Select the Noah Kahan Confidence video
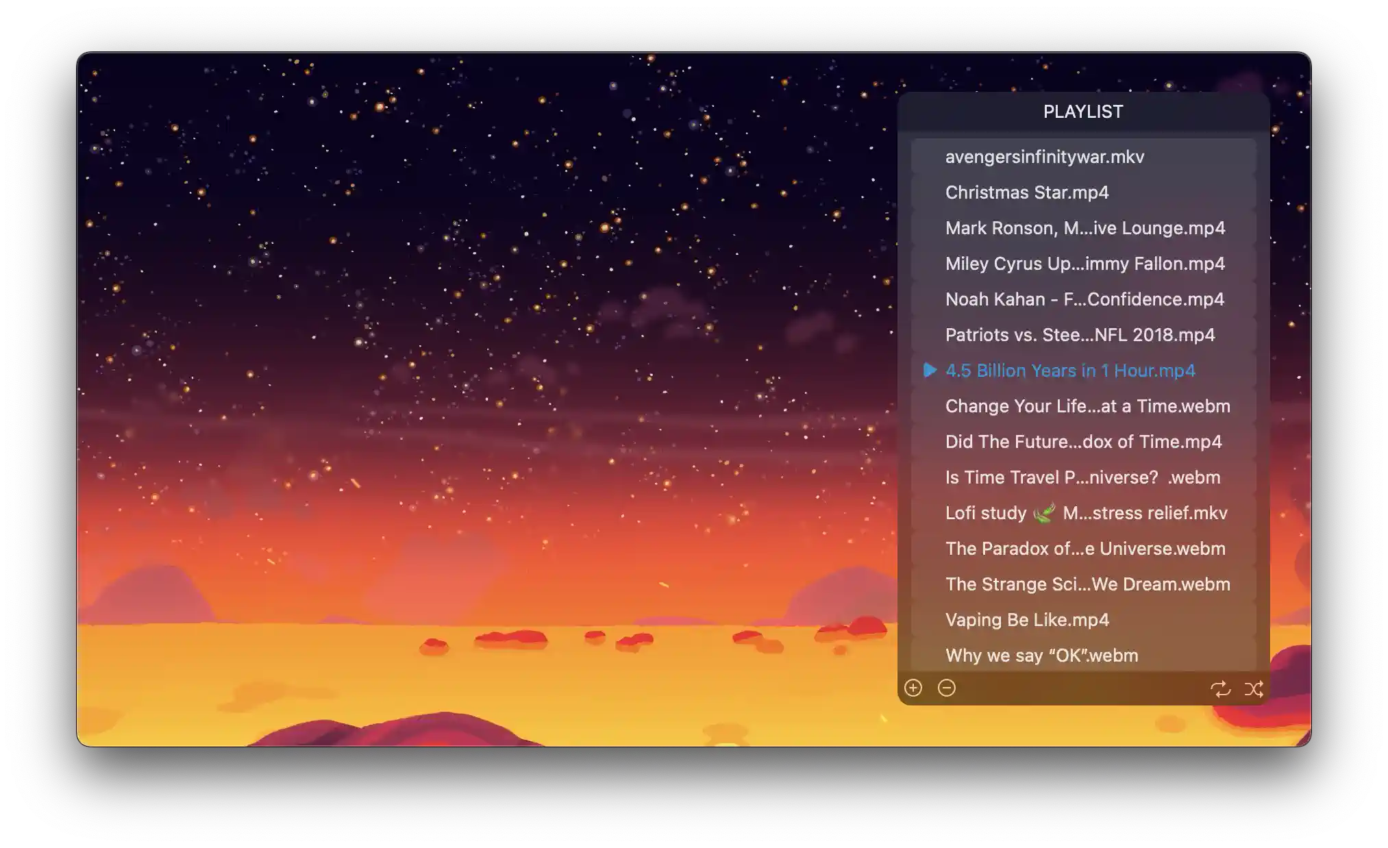1388x848 pixels. pos(1083,299)
